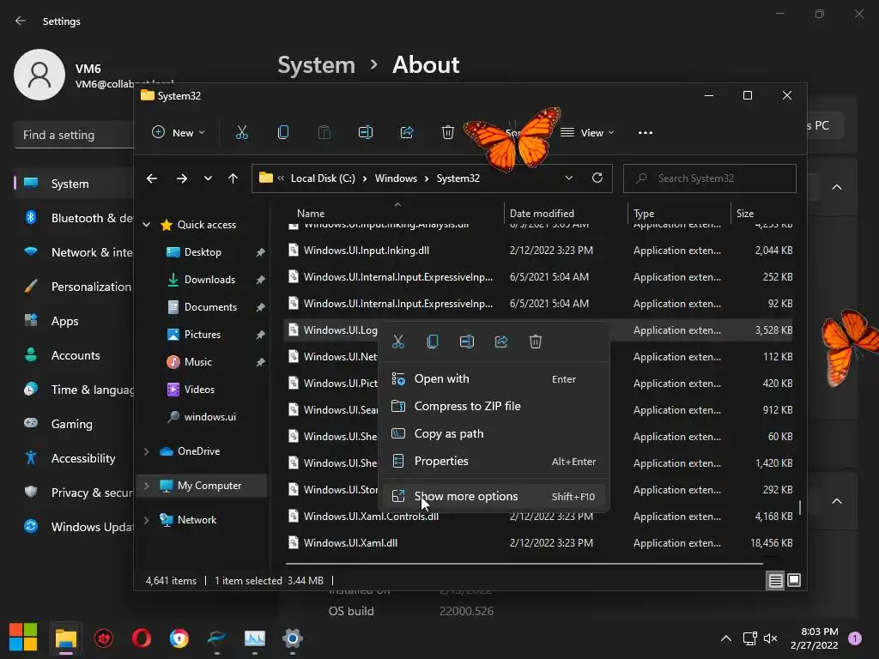Click Windows in the address breadcrumb
The width and height of the screenshot is (879, 659).
[396, 178]
